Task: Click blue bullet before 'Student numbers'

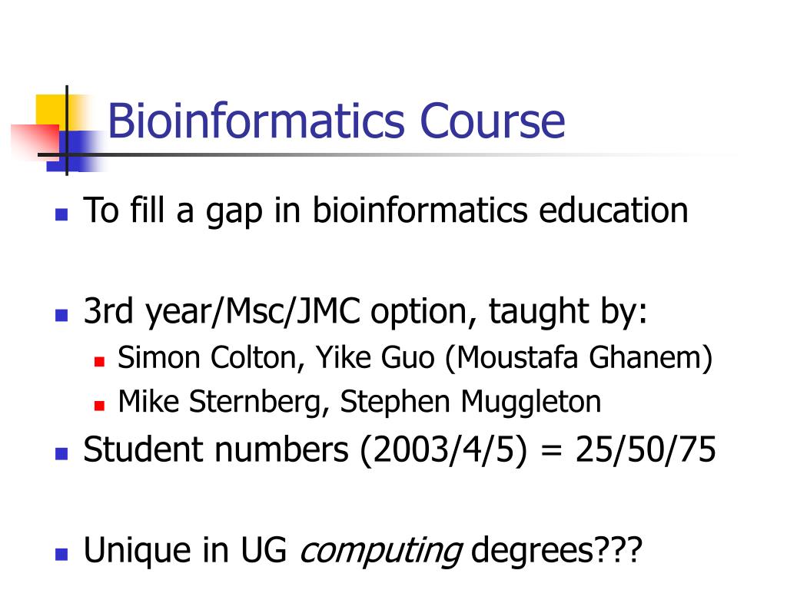Action: point(61,453)
